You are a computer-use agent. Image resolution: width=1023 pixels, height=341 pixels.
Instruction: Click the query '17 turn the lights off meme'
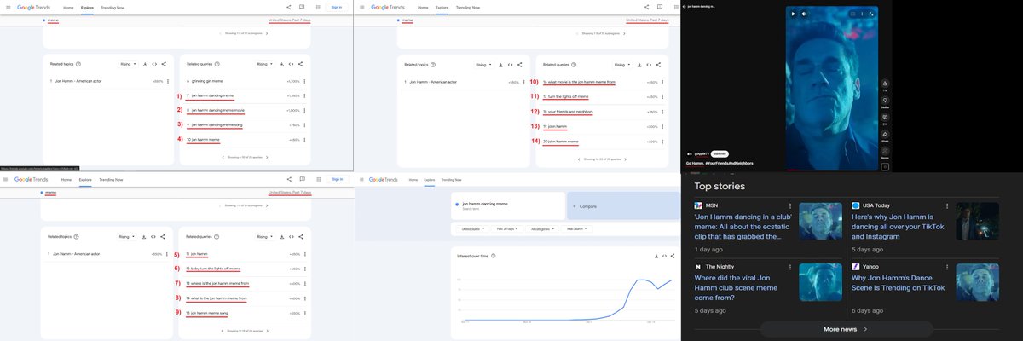click(x=565, y=96)
